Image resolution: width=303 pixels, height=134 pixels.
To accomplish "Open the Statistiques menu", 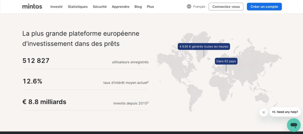I will [x=78, y=6].
